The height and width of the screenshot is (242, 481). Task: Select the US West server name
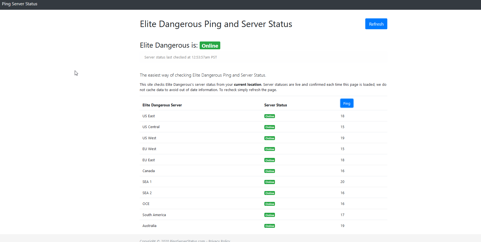click(x=149, y=138)
